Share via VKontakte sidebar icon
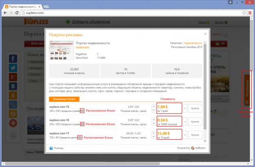The width and height of the screenshot is (255, 167). 13,86
